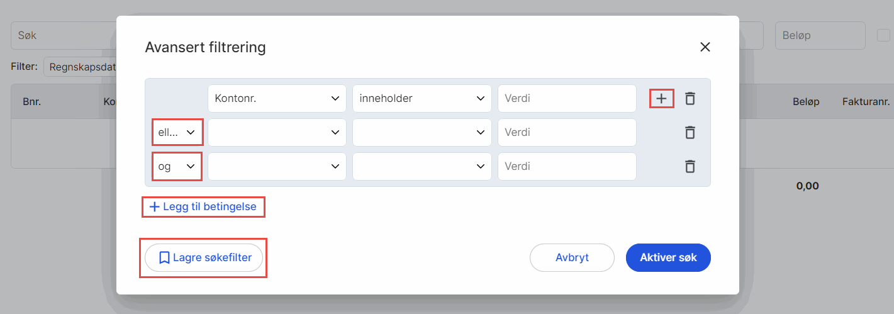Screen dimensions: 894x314
Task: Click the Verdi input in second row
Action: (567, 133)
